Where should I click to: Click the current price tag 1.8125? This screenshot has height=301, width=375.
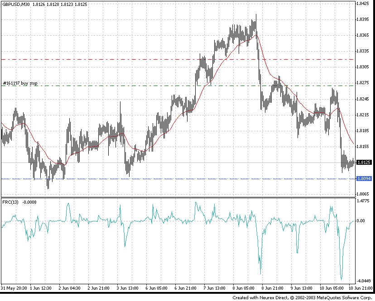(364, 162)
